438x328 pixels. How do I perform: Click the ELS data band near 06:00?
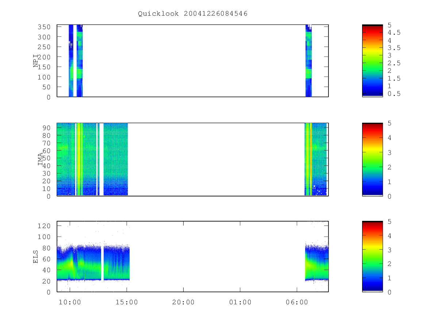[x=317, y=262]
